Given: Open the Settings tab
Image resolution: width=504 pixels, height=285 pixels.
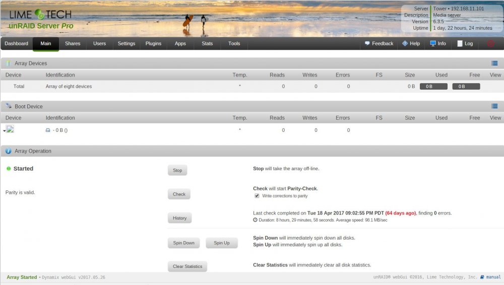Looking at the screenshot, I should [127, 43].
